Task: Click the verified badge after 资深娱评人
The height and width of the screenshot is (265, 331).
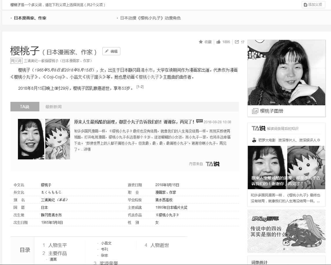Action: pos(319,140)
